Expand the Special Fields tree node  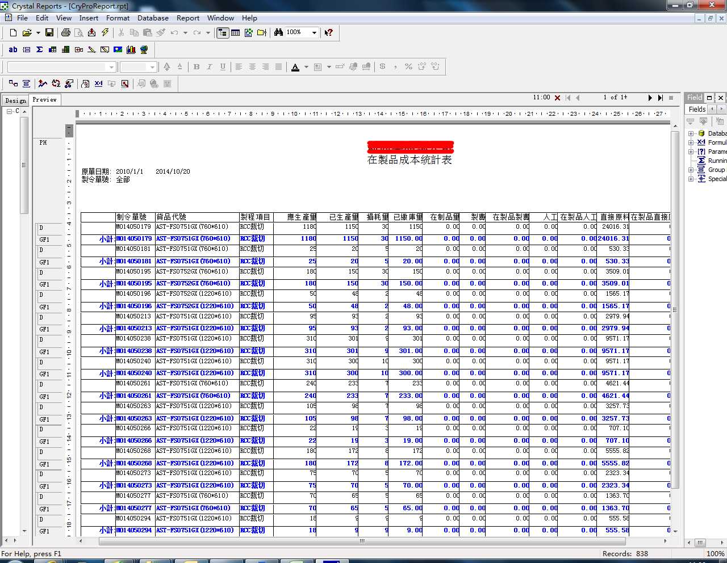[691, 179]
